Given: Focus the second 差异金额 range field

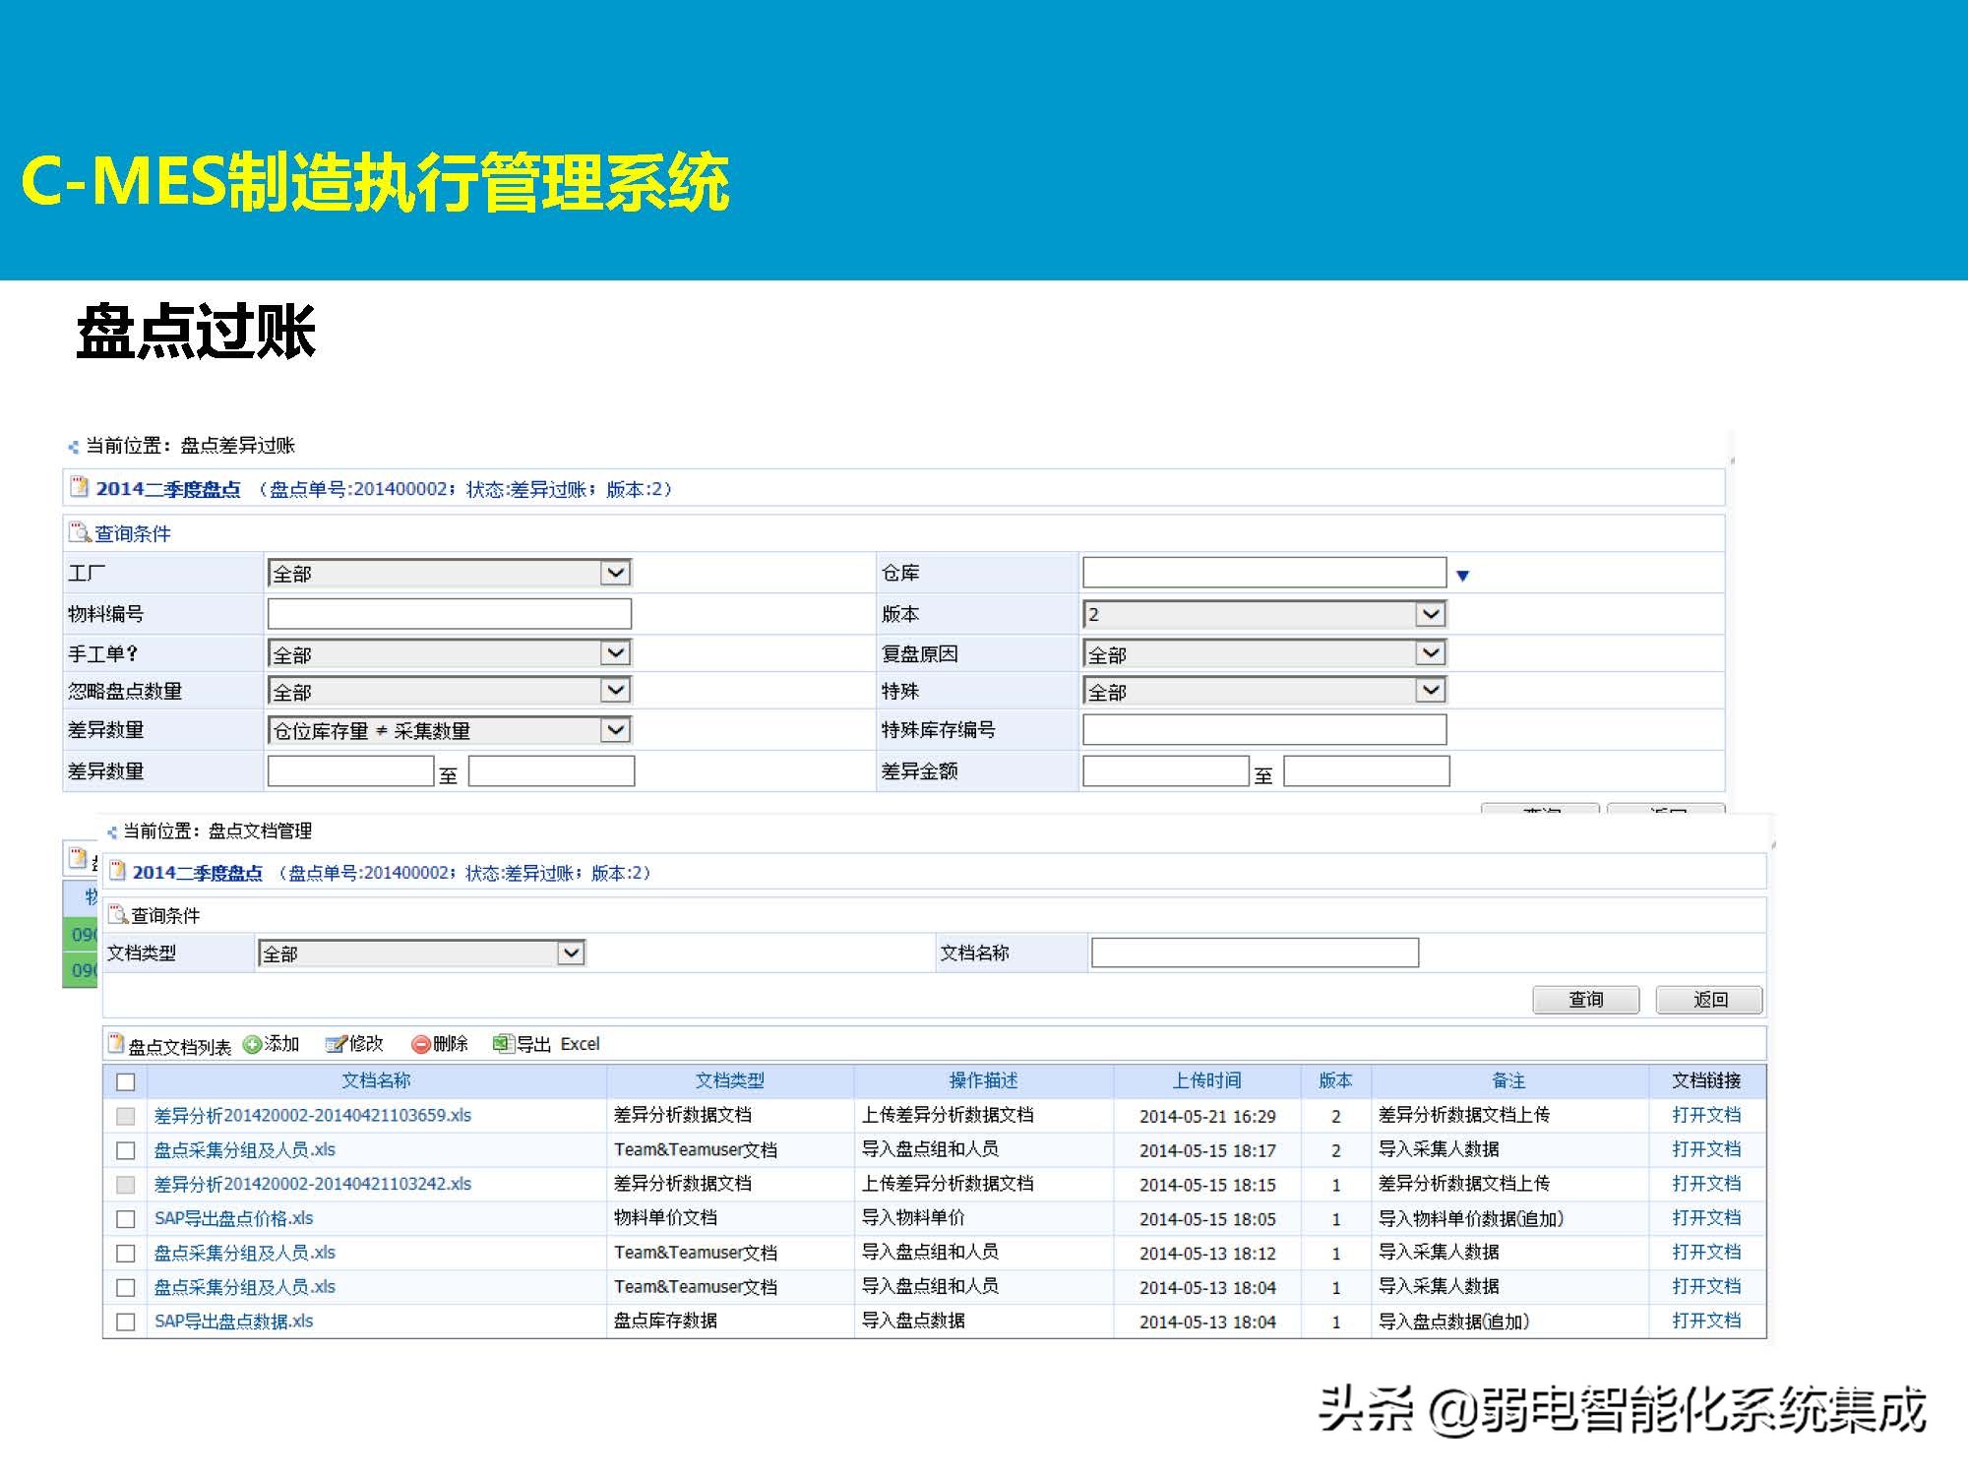Looking at the screenshot, I should click(x=1367, y=770).
